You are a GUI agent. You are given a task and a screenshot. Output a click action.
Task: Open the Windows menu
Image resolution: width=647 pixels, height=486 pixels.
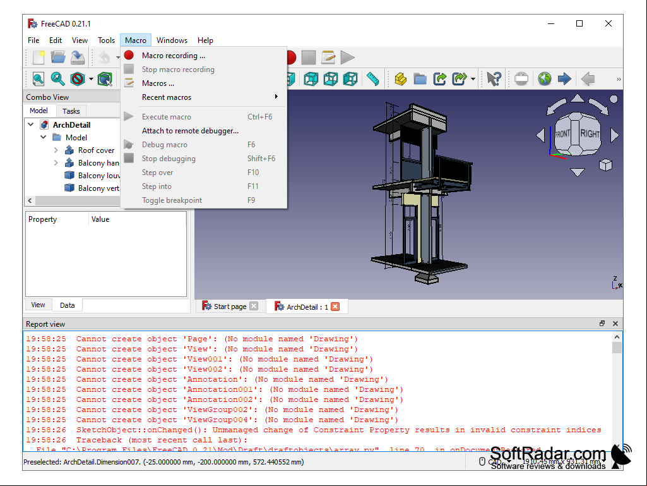(x=172, y=40)
